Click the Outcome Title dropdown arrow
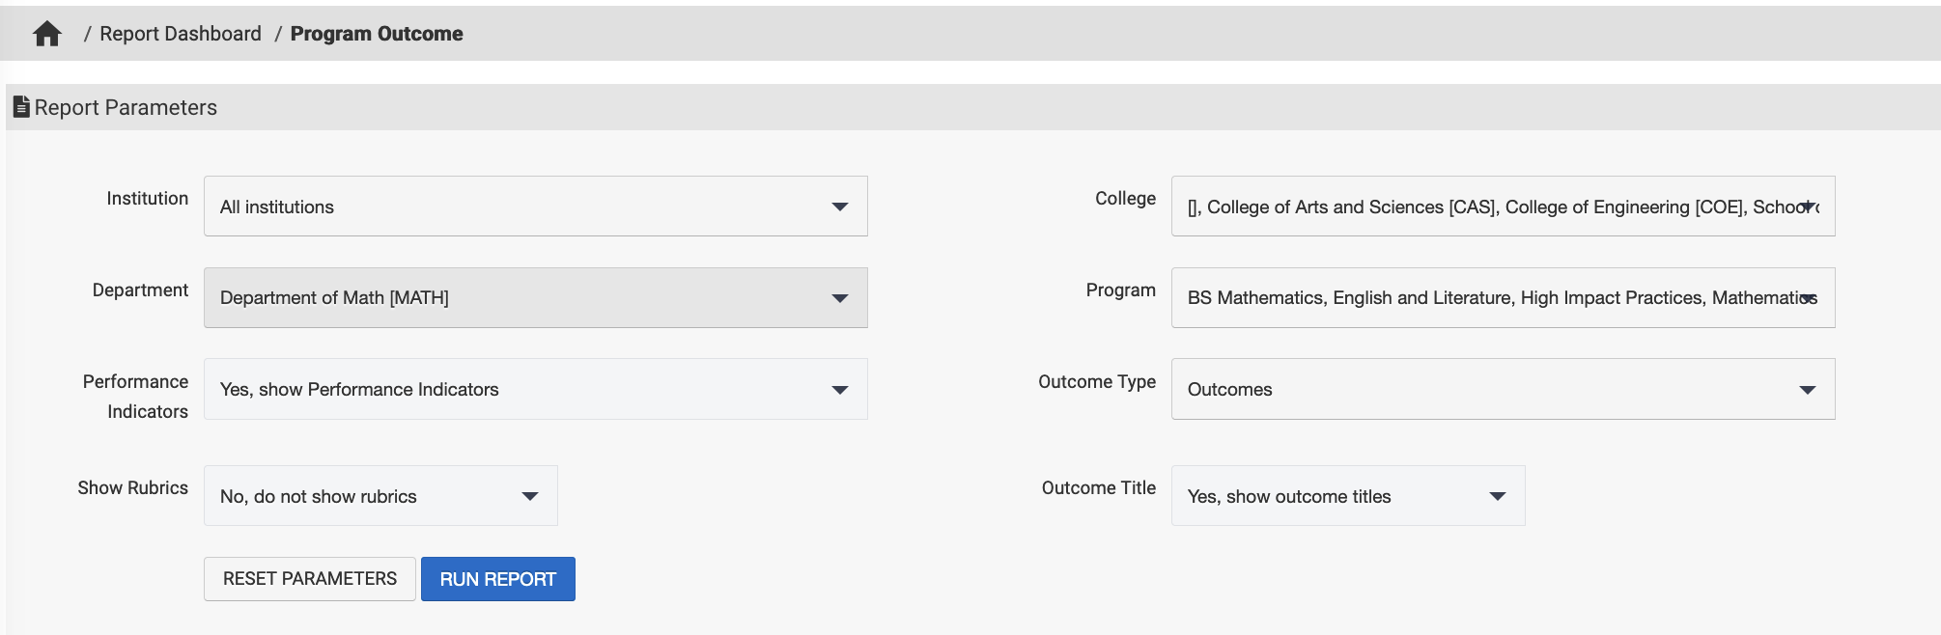 click(x=1497, y=496)
